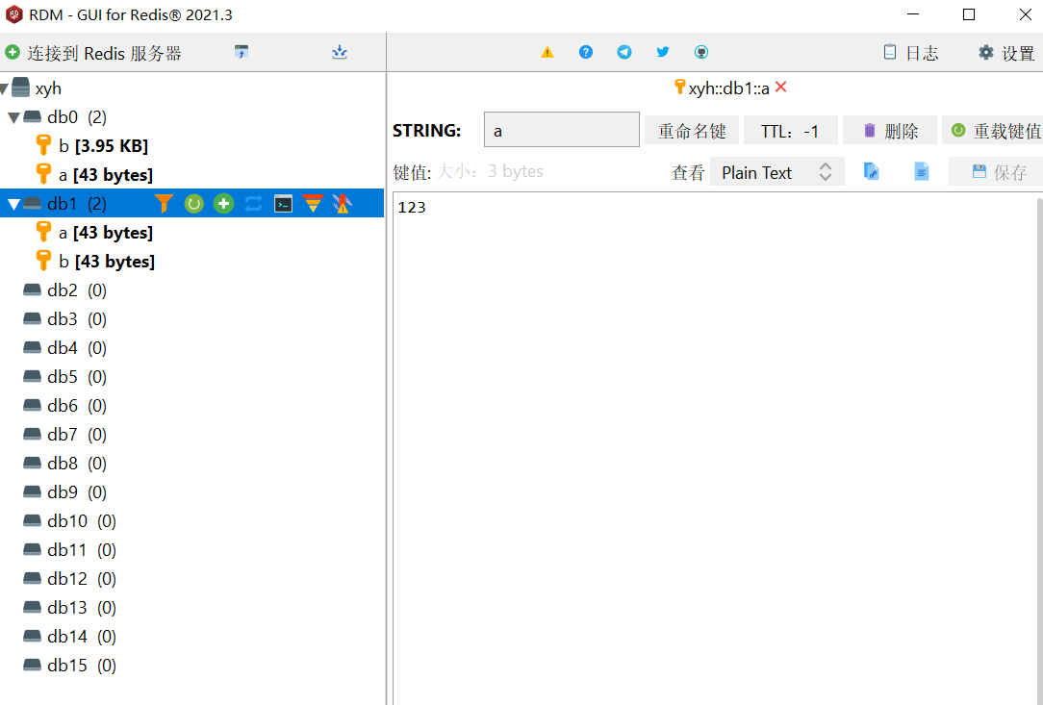Select database db14 (0)

[69, 637]
